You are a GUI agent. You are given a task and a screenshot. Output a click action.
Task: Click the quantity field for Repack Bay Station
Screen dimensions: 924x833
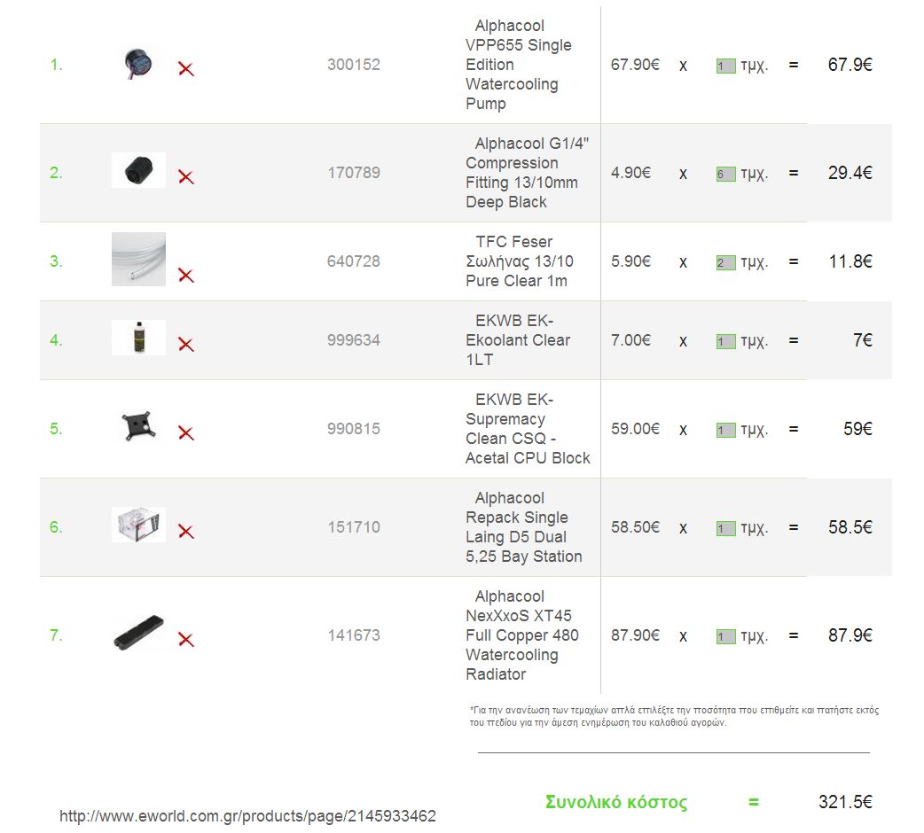pyautogui.click(x=726, y=528)
